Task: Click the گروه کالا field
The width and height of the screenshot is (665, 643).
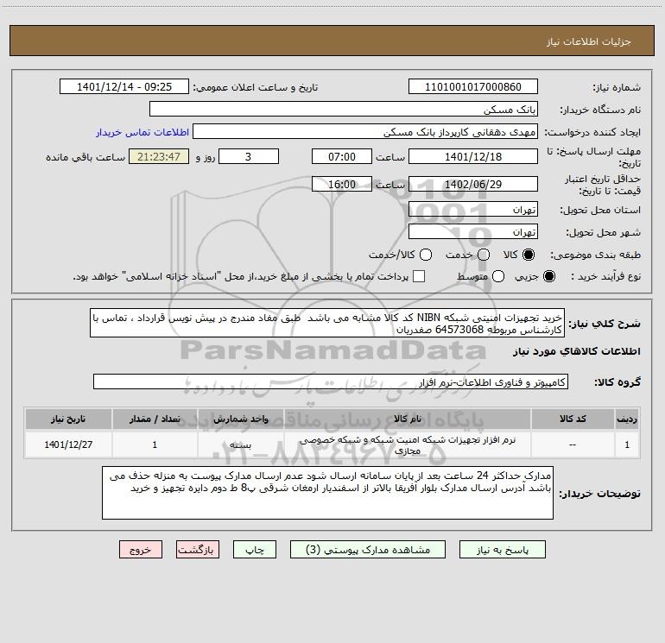Action: [x=330, y=381]
